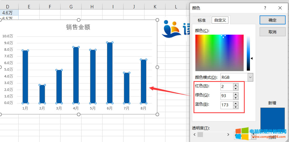Click the 蓝色(B) value field
The width and height of the screenshot is (289, 142).
pyautogui.click(x=227, y=105)
